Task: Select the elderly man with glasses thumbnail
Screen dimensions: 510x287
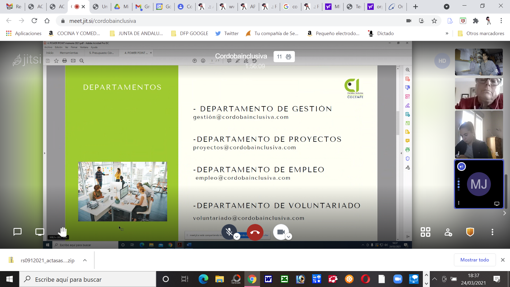Action: tap(479, 94)
